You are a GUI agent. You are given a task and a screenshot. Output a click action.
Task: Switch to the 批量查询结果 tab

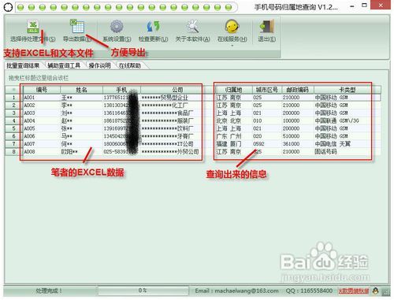click(23, 65)
